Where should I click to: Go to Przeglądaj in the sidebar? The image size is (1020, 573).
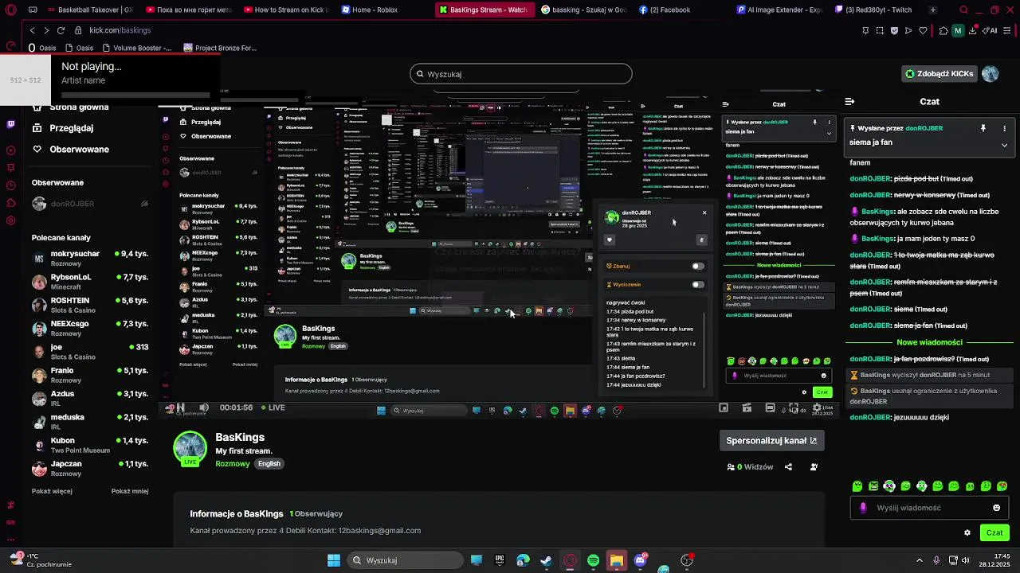pos(63,128)
